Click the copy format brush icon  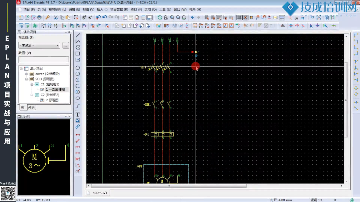(84, 17)
